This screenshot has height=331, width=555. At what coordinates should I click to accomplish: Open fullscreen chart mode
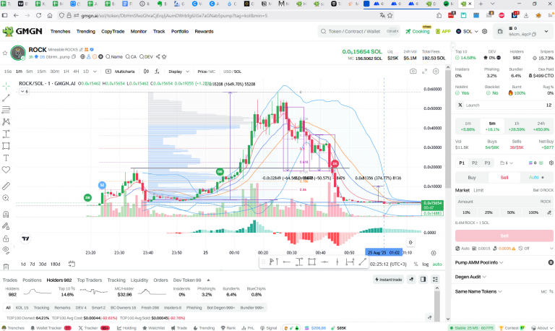pyautogui.click(x=424, y=71)
